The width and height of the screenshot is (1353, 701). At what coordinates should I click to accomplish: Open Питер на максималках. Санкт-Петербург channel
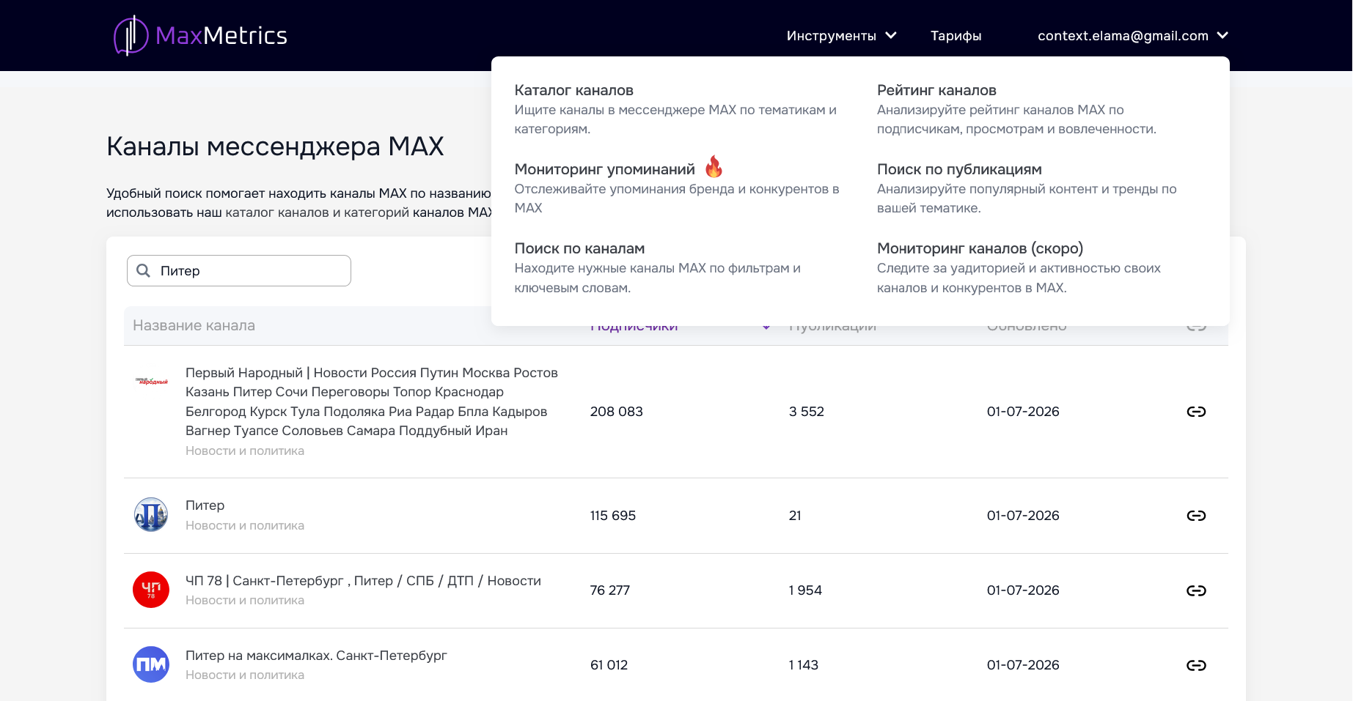(316, 656)
